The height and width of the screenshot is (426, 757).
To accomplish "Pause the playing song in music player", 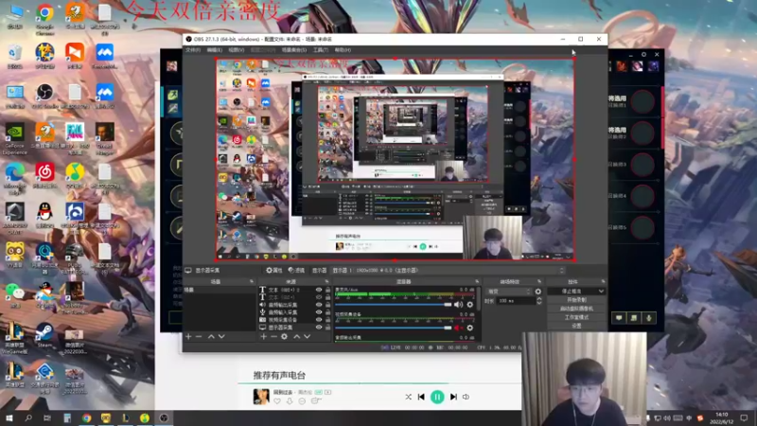I will 437,397.
